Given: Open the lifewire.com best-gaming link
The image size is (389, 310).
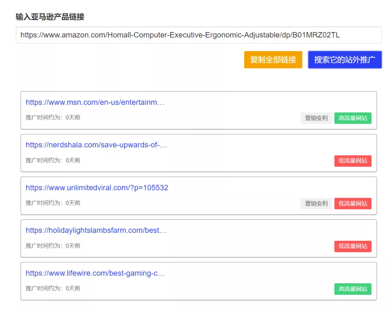Looking at the screenshot, I should pyautogui.click(x=95, y=273).
